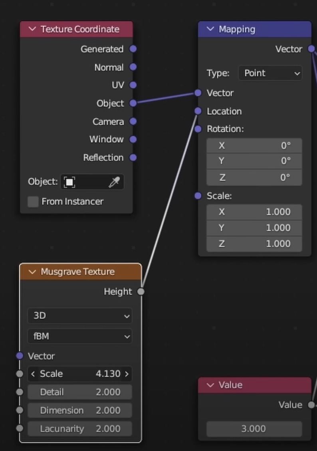Image resolution: width=317 pixels, height=451 pixels.
Task: Open the 3D dimensions dropdown
Action: (x=80, y=316)
